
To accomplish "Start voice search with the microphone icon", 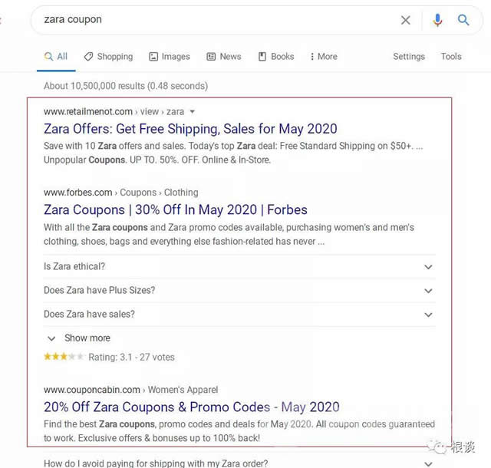I will point(437,21).
